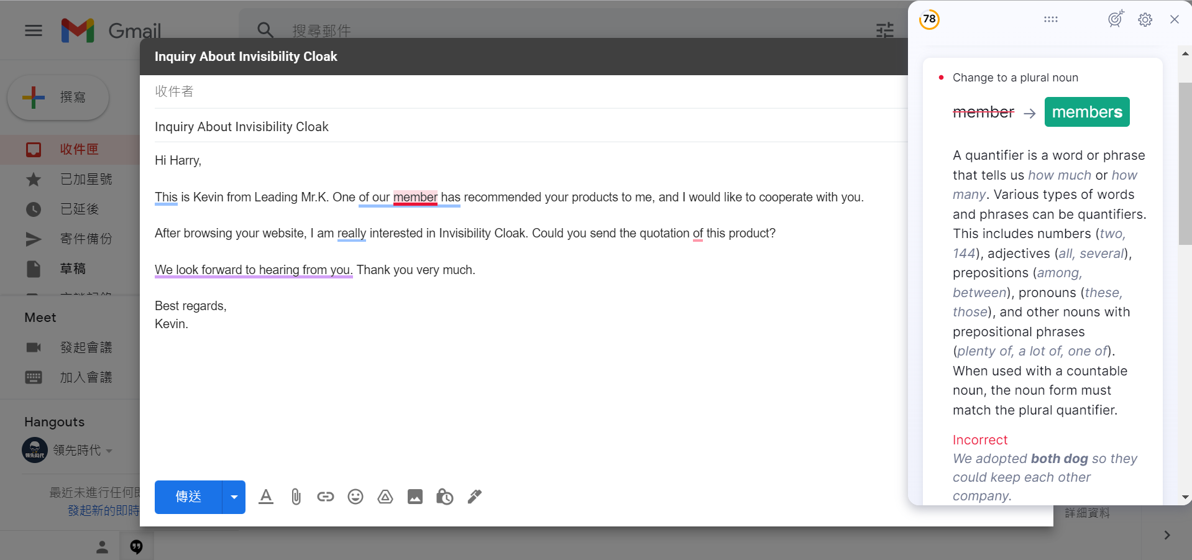Viewport: 1192px width, 560px height.
Task: Insert a link using the chain icon
Action: coord(326,497)
